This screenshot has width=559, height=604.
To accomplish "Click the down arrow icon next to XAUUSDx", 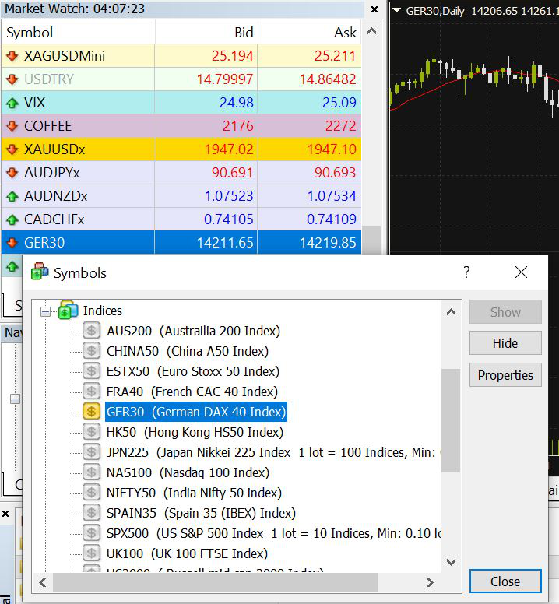I will click(x=12, y=149).
